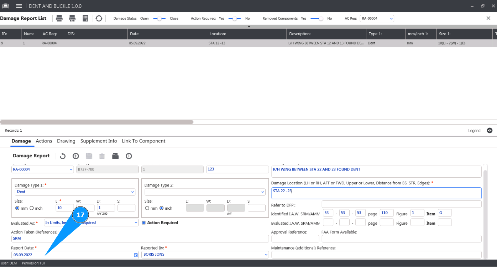Image resolution: width=497 pixels, height=267 pixels.
Task: Toggle the Action Required checkbox
Action: coord(144,223)
